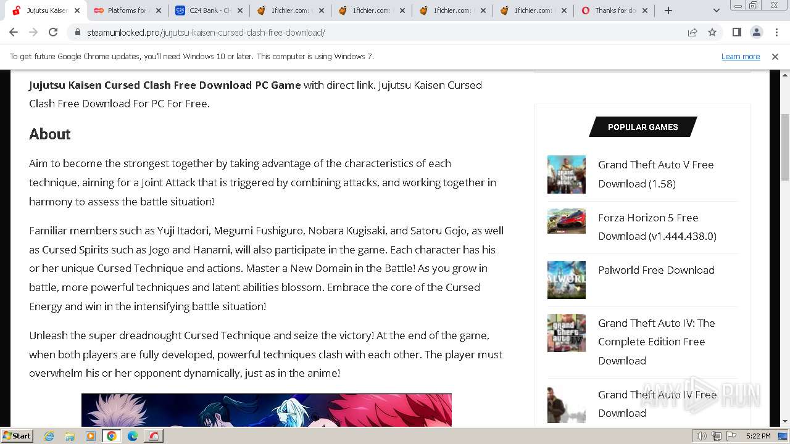Screen dimensions: 790x444
Task: Switch to the Thanks for downloading Opera tab
Action: point(615,10)
